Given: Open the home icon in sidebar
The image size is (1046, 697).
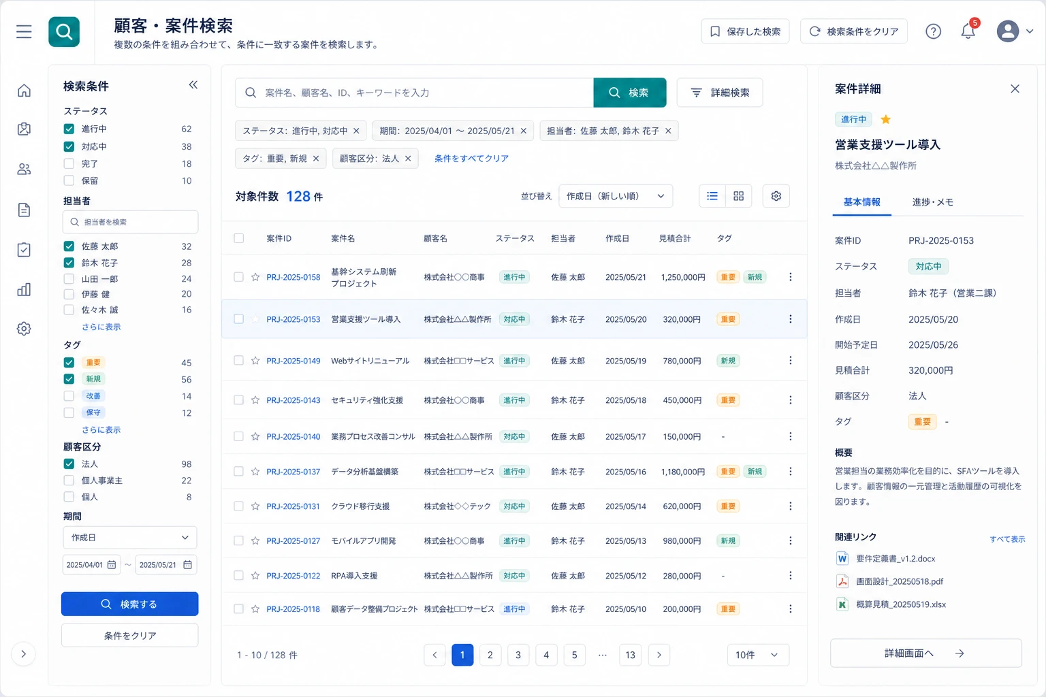Looking at the screenshot, I should pos(24,91).
